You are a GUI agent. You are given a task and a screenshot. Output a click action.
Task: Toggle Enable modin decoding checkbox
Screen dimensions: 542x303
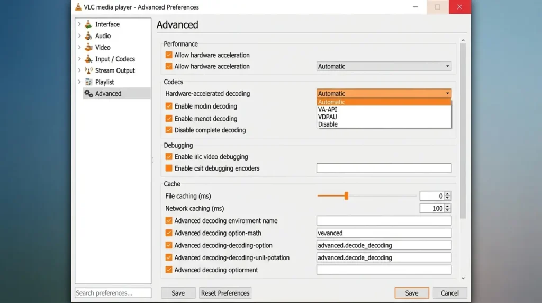(x=169, y=106)
